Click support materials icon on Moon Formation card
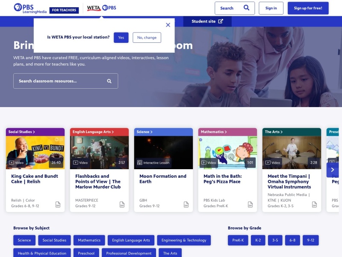This screenshot has width=342, height=257. coord(186,205)
